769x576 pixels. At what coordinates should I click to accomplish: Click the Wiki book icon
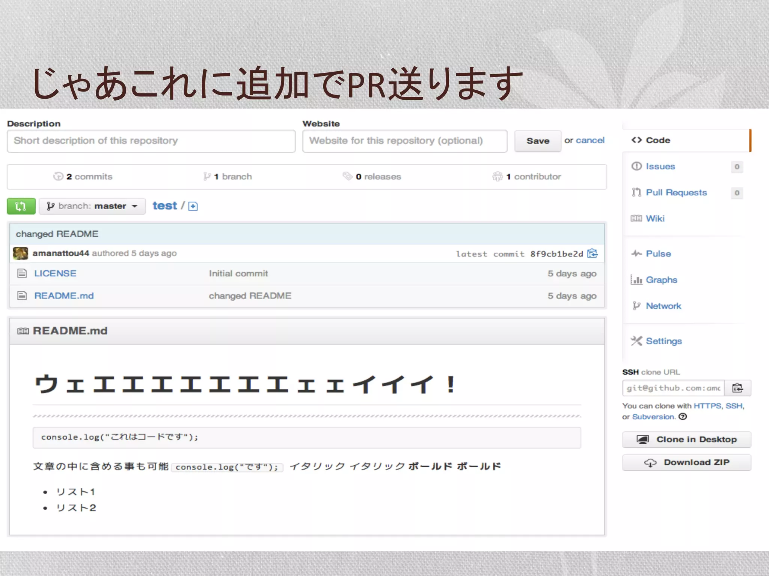click(636, 218)
